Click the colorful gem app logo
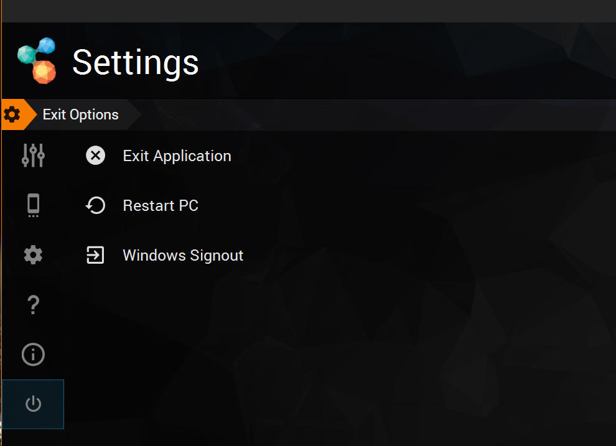This screenshot has height=446, width=616. (37, 61)
